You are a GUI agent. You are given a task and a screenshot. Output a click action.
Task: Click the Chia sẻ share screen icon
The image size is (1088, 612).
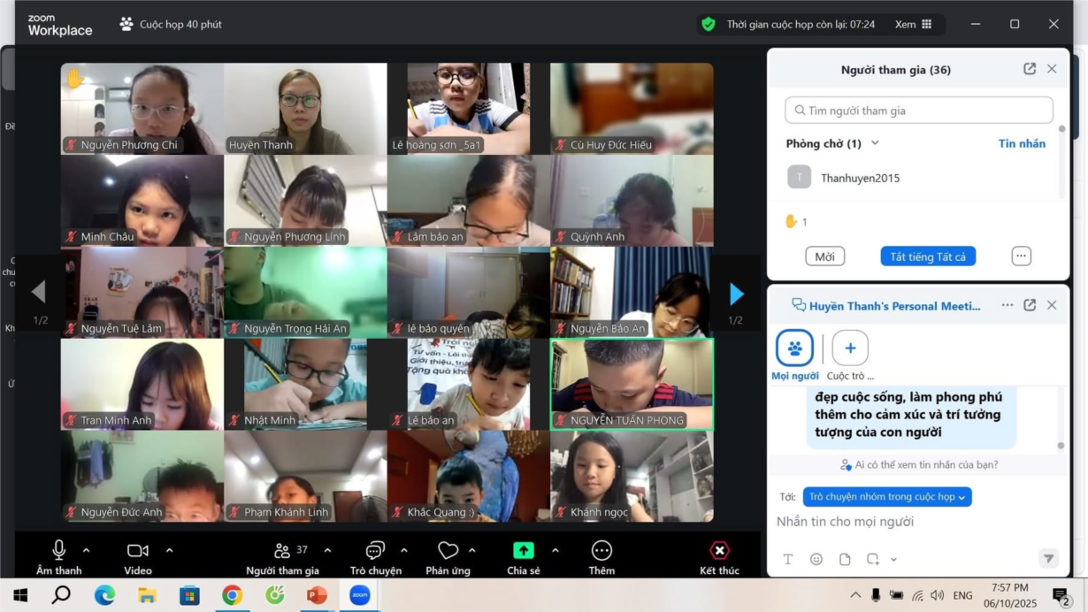point(523,550)
